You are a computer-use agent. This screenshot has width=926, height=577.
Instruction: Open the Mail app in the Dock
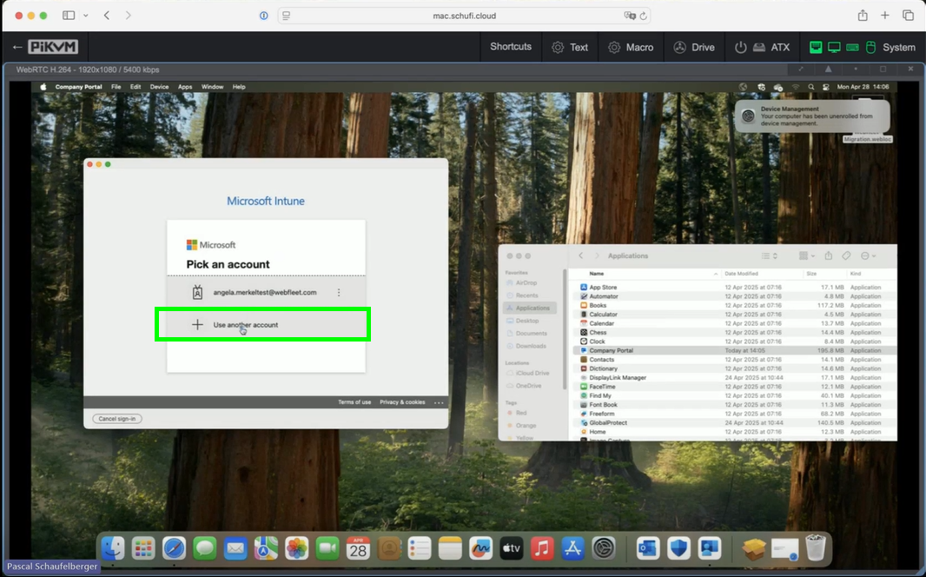coord(235,548)
